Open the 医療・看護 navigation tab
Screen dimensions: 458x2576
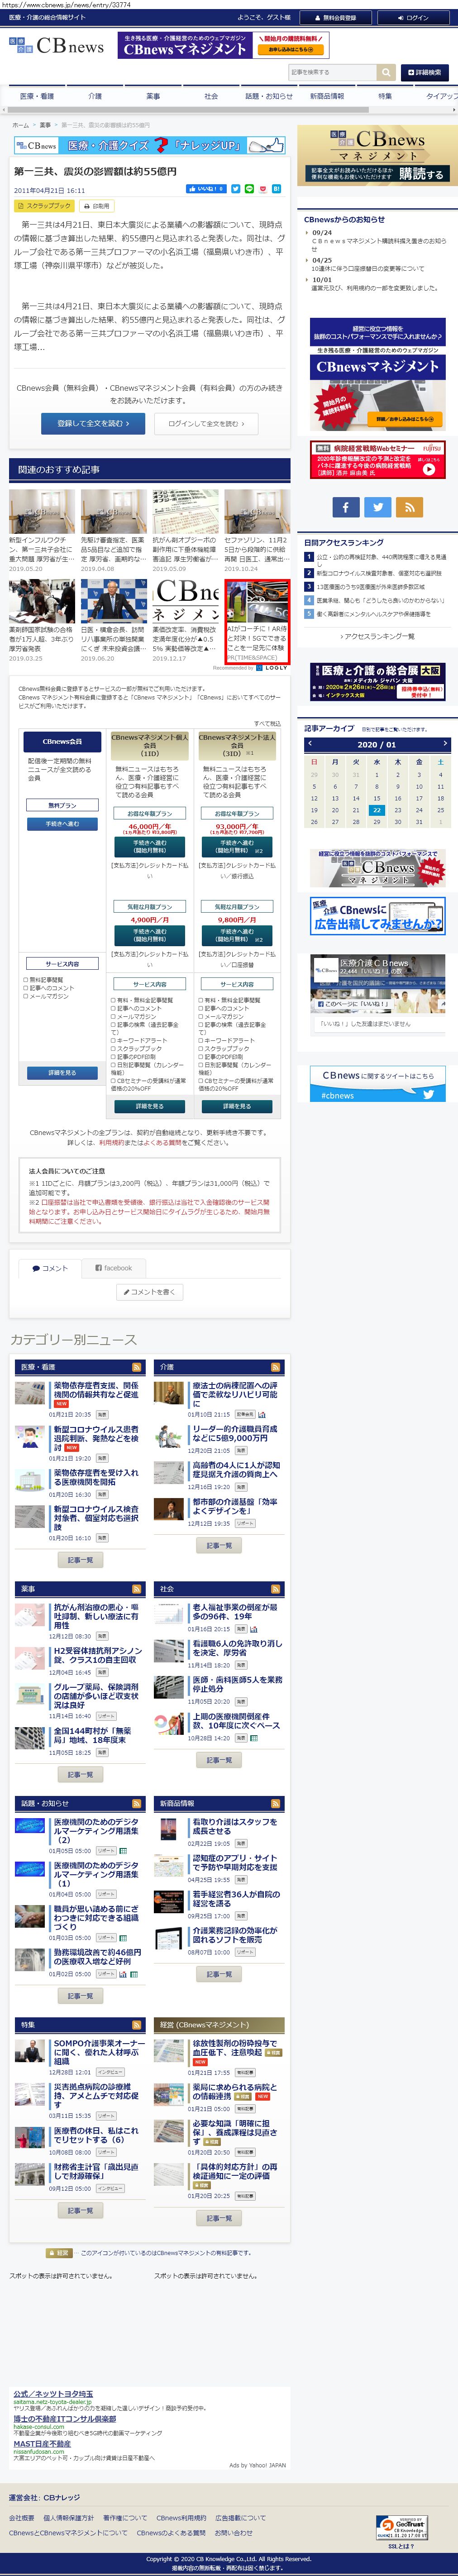click(36, 96)
